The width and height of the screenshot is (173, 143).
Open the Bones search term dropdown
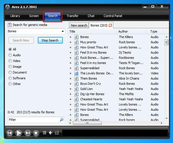tap(63, 31)
